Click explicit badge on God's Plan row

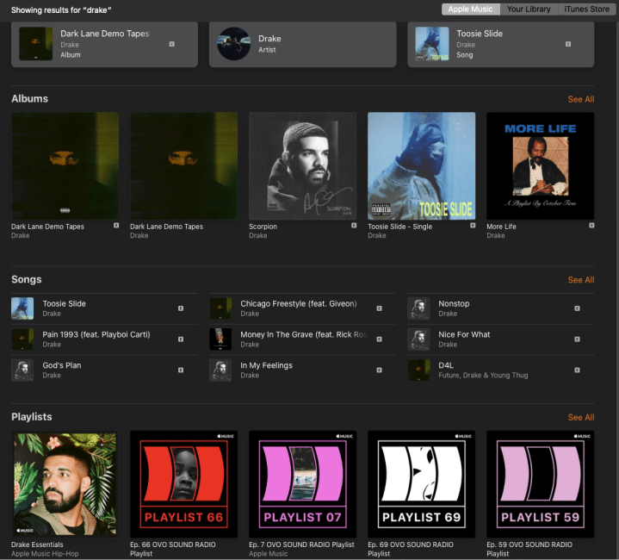(181, 370)
